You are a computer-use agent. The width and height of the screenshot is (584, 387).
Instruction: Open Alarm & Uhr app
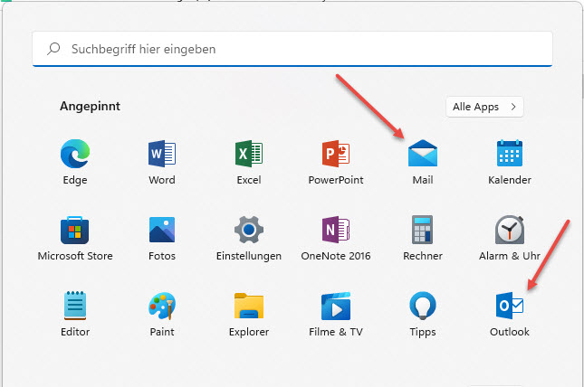509,231
